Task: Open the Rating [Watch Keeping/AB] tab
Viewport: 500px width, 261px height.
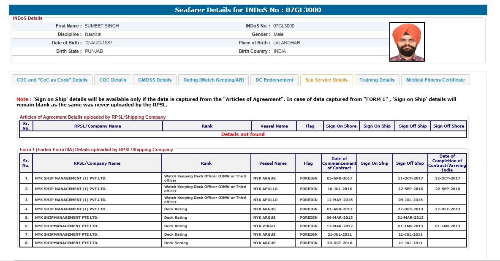Action: pos(213,80)
